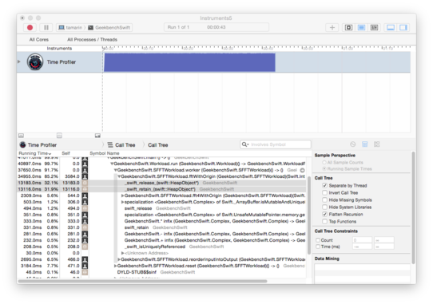Expand the SFFTWorkload.reset row
This screenshot has width=433, height=304.
pyautogui.click(x=115, y=266)
